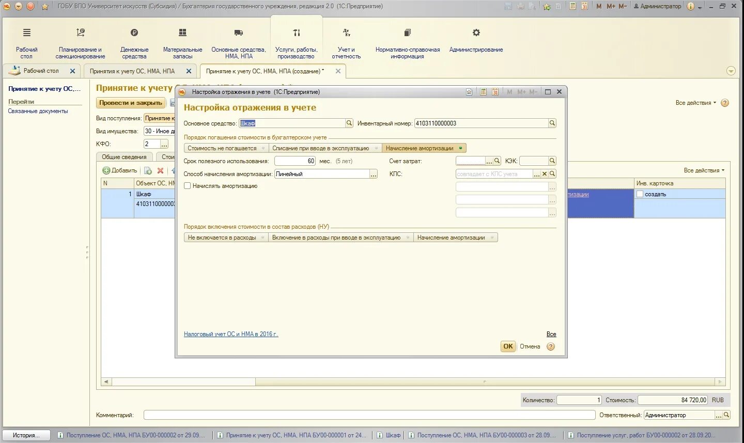Viewport: 744px width, 443px height.
Task: Click the search icon of the КПС field
Action: [x=552, y=174]
